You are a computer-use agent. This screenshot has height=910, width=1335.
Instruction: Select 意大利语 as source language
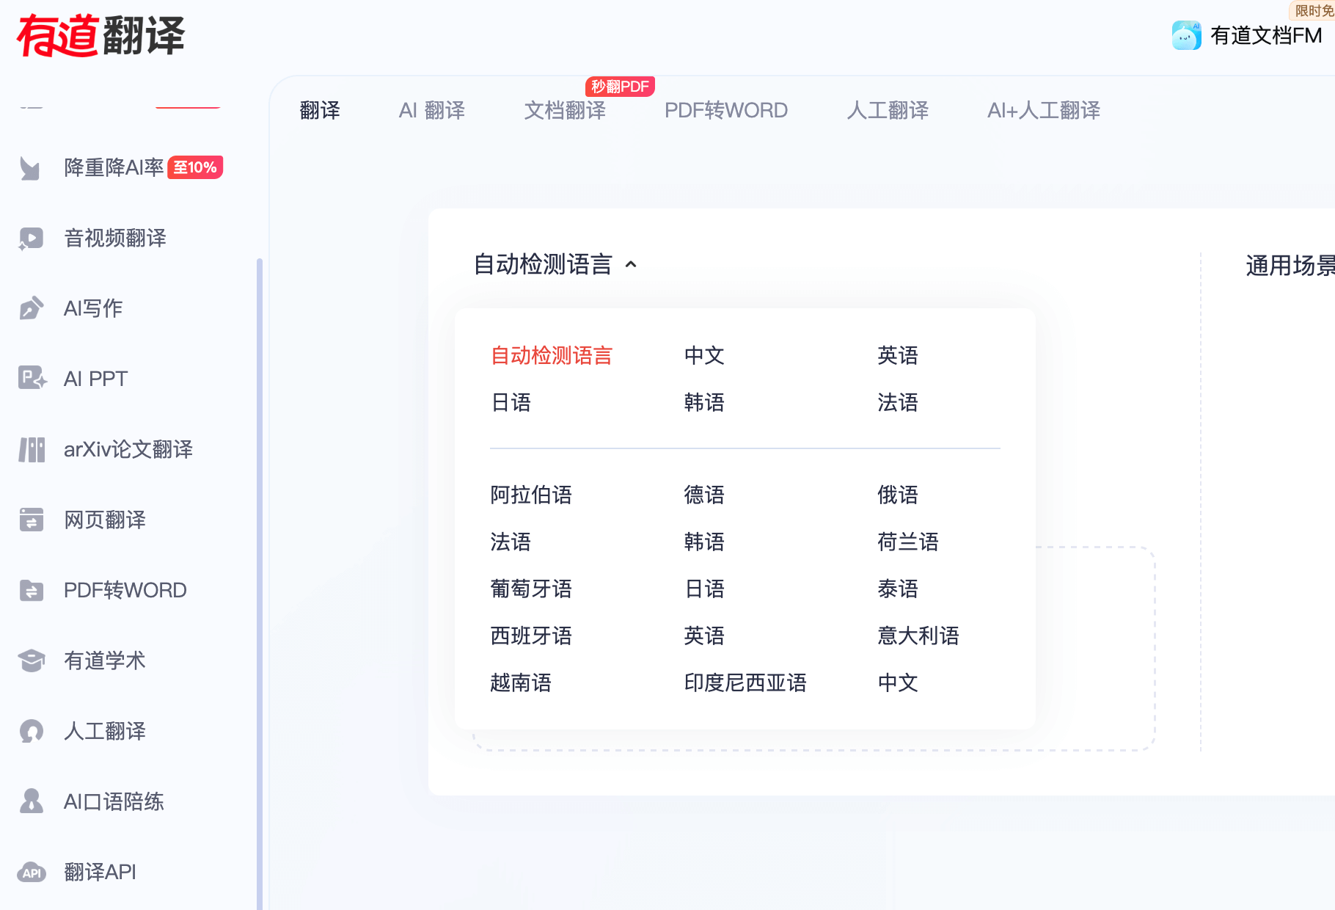click(918, 636)
